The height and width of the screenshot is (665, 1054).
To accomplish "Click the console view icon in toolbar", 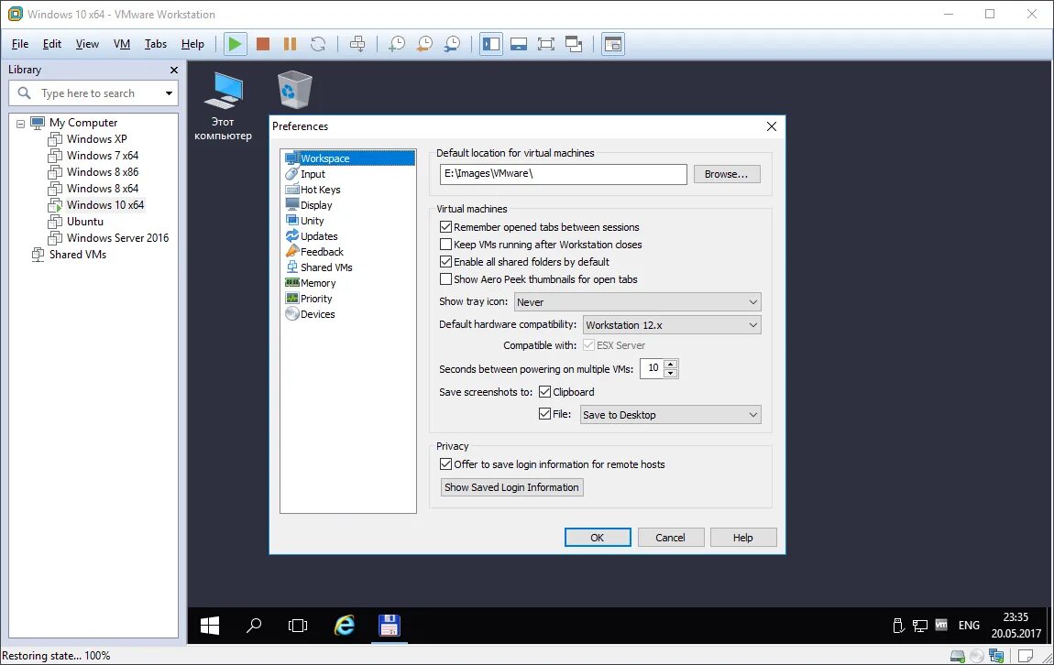I will (613, 44).
